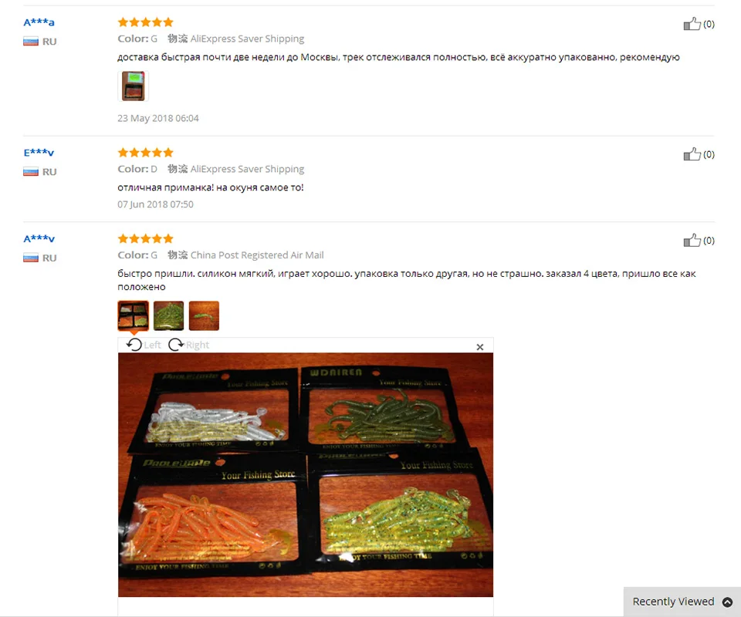Viewport: 741px width, 617px height.
Task: Click the star rating on E***v's review
Action: (146, 153)
